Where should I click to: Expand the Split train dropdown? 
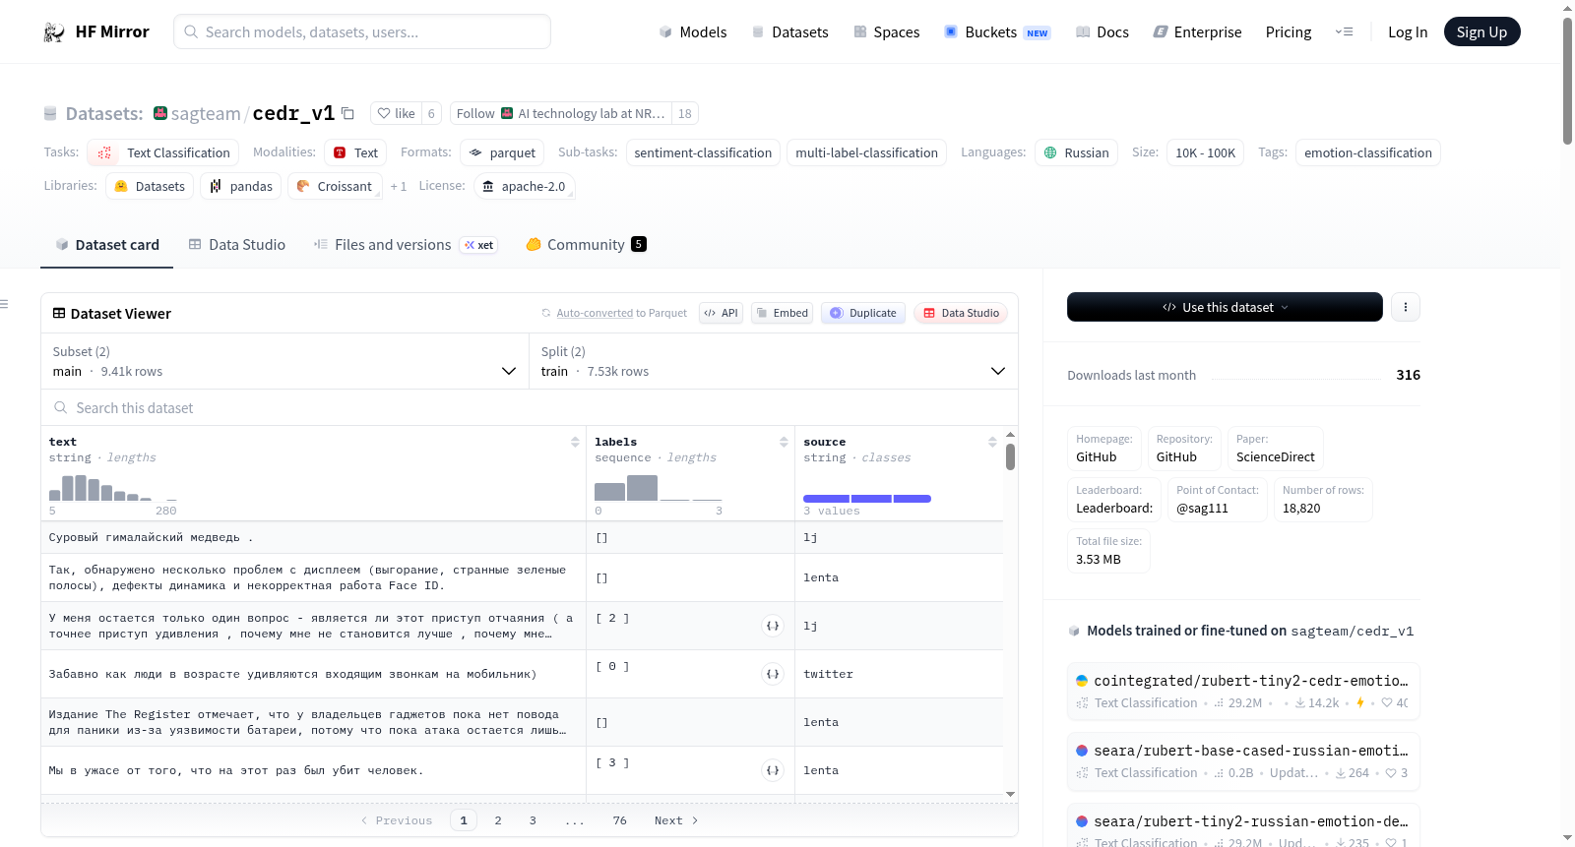click(x=773, y=361)
